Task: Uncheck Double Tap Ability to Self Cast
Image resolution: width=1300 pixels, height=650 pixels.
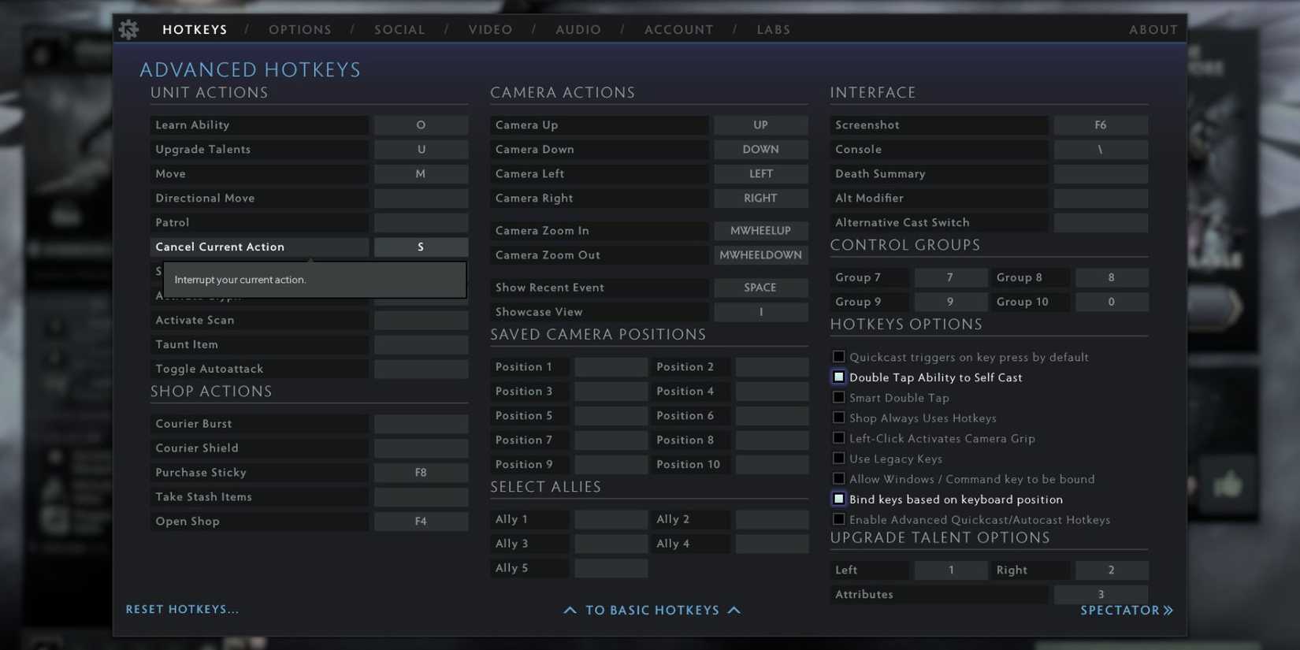Action: [x=839, y=377]
